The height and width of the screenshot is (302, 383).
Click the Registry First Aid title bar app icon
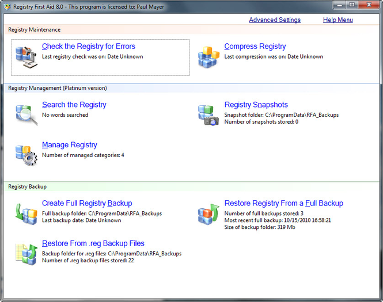(7, 6)
